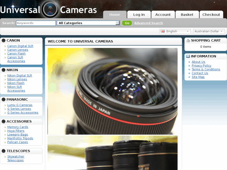Open the Advanced Search link

coord(149,23)
